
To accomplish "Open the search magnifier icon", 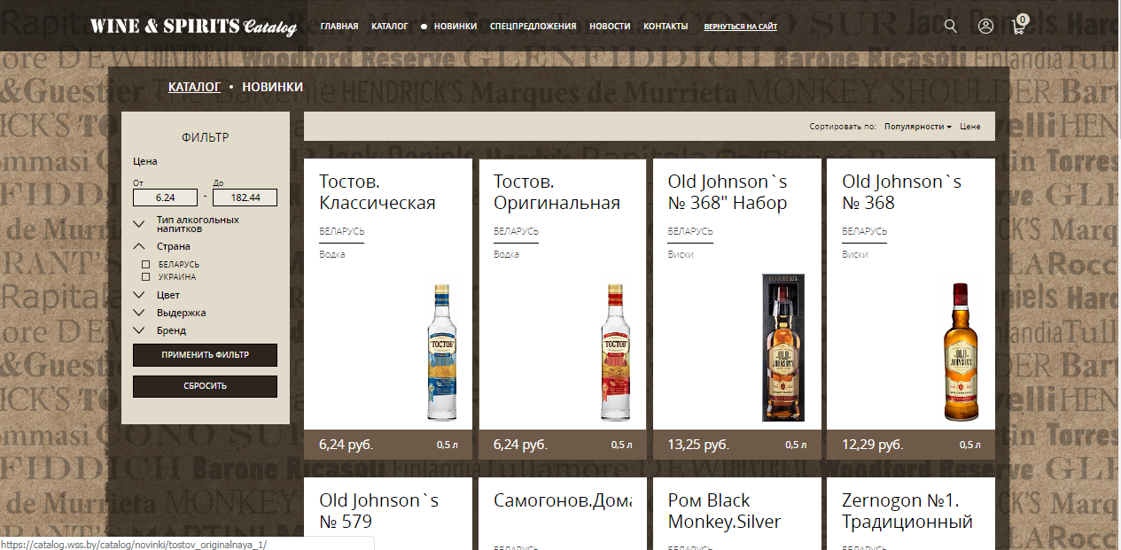I will (x=951, y=27).
